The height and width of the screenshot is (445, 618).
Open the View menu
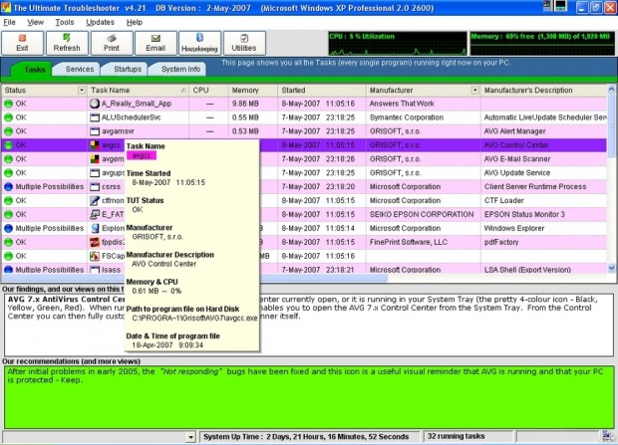(x=35, y=22)
